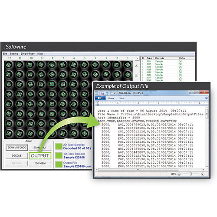The height and width of the screenshot is (217, 217).
Task: Open the Single-Tube menu
Action: coord(28,54)
